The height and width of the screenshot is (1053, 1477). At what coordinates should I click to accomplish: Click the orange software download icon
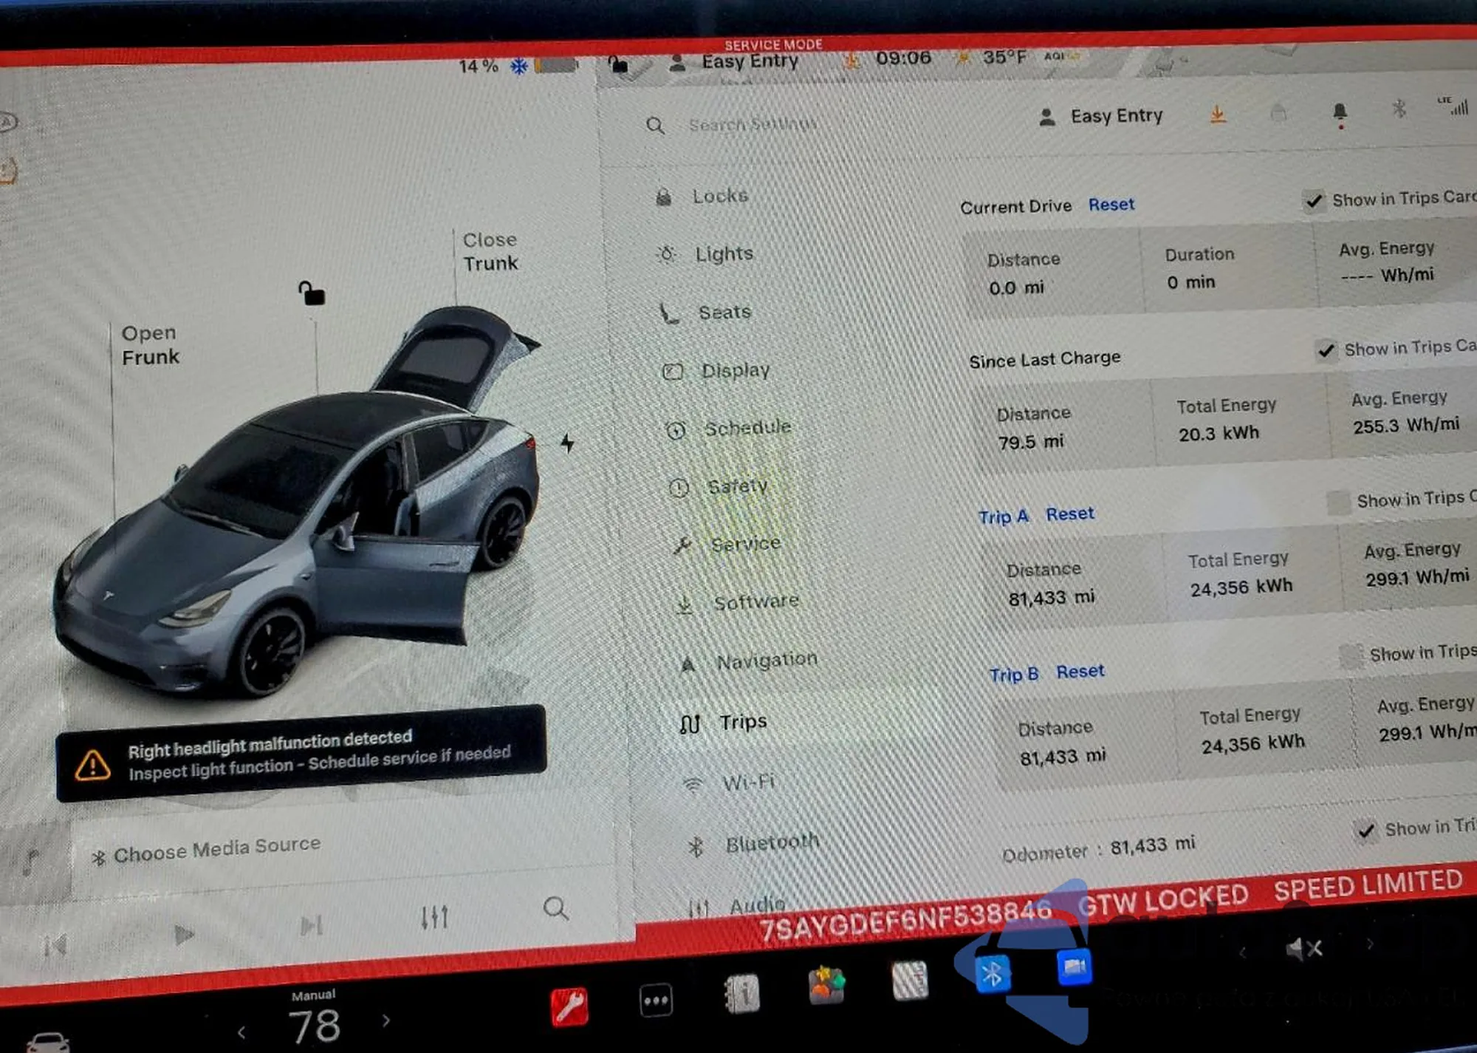pos(1218,115)
